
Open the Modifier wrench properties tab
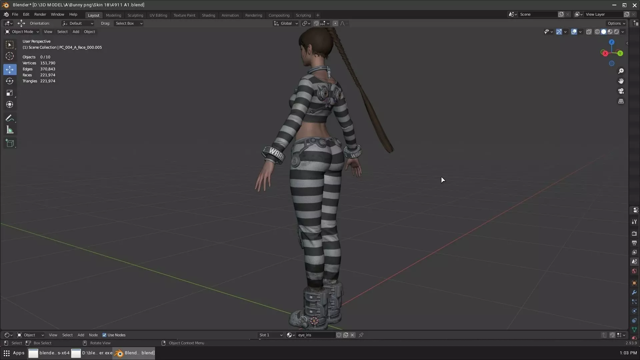(x=634, y=292)
